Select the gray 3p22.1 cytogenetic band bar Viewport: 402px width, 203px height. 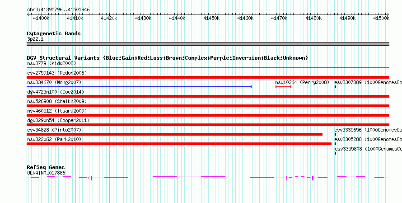coord(208,44)
